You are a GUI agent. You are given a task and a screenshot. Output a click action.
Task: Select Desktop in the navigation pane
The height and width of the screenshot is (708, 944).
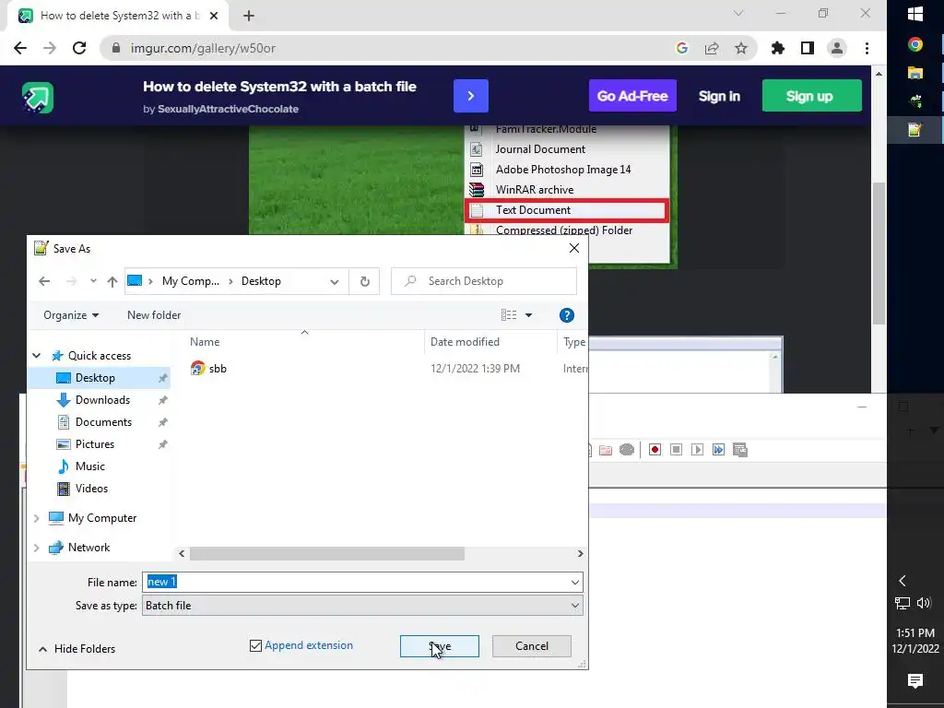(95, 378)
